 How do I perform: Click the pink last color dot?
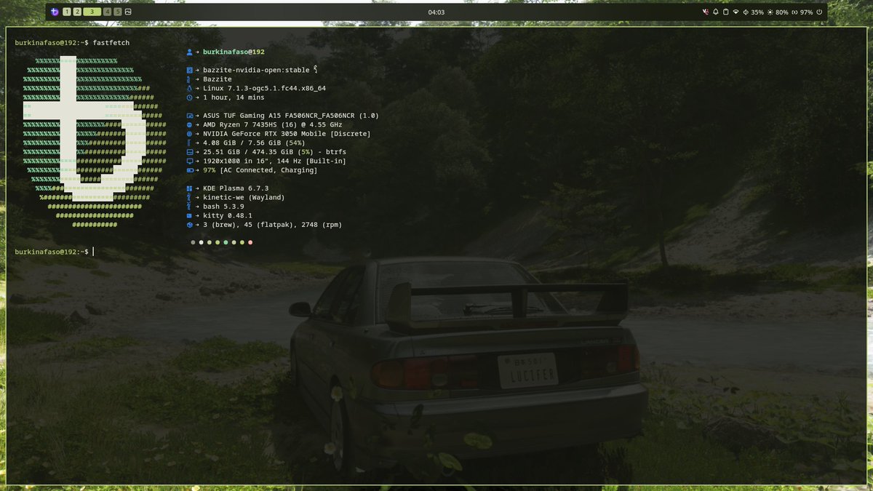point(250,242)
